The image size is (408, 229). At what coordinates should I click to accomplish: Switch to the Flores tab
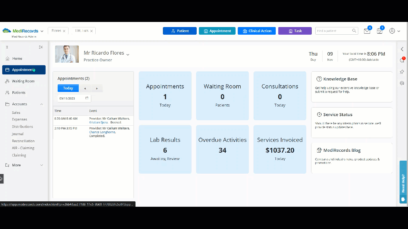tap(56, 31)
